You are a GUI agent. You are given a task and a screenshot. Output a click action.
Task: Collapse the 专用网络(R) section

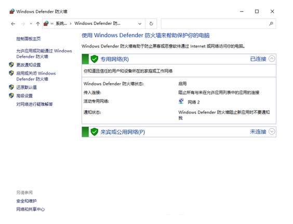pos(272,59)
